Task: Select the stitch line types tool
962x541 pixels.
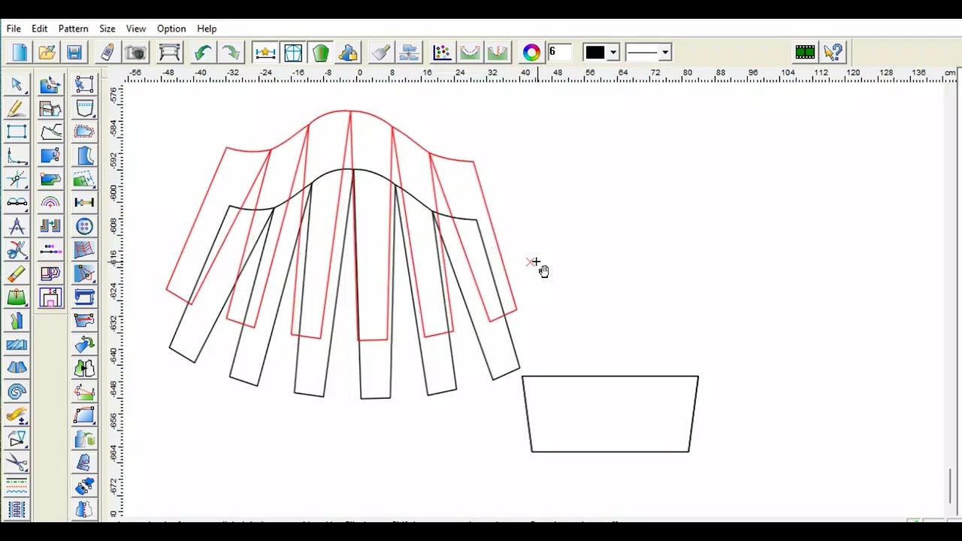Action: tap(17, 486)
